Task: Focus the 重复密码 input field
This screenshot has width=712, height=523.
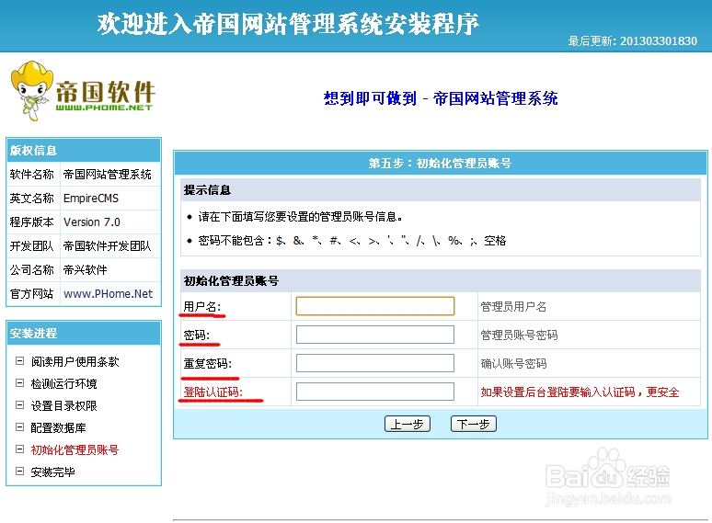Action: tap(375, 363)
